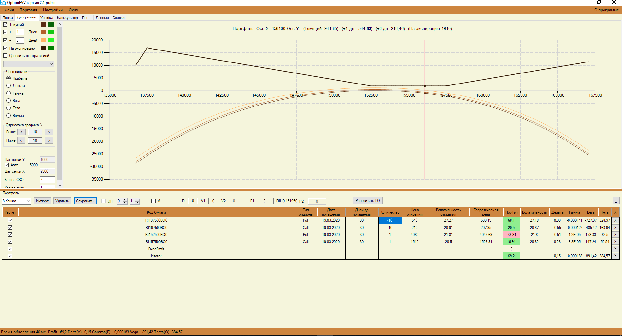
Task: Click the 'Ниже' decrease arrow button
Action: coord(21,140)
